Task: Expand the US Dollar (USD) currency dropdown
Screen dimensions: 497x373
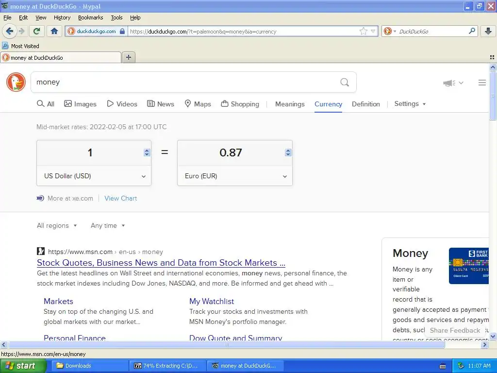Action: (94, 176)
